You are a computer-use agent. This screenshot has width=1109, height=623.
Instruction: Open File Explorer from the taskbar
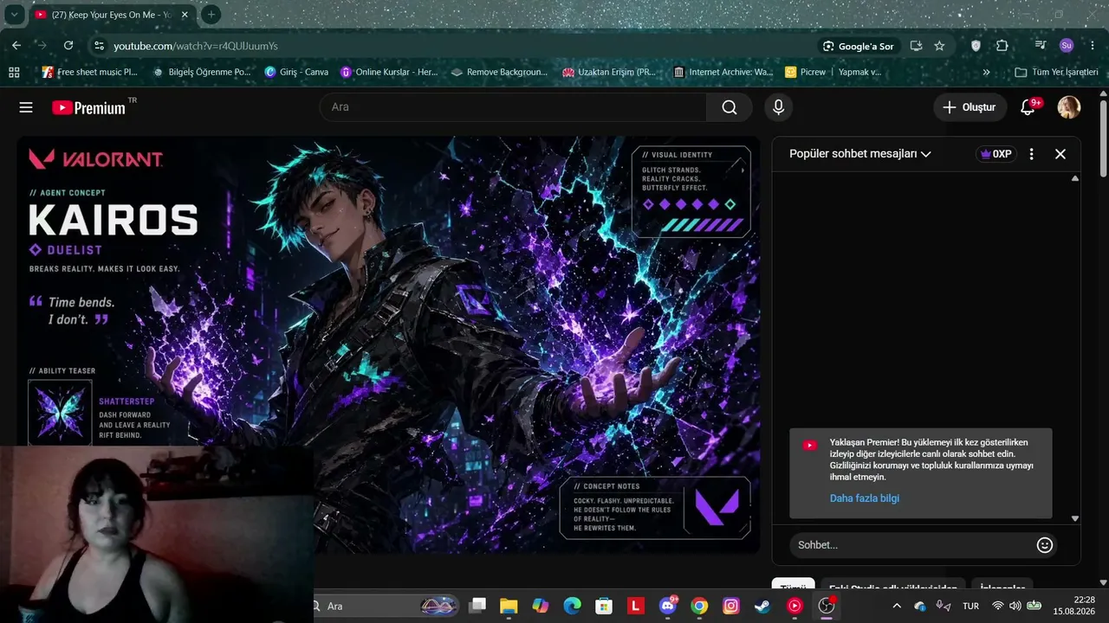pyautogui.click(x=509, y=607)
